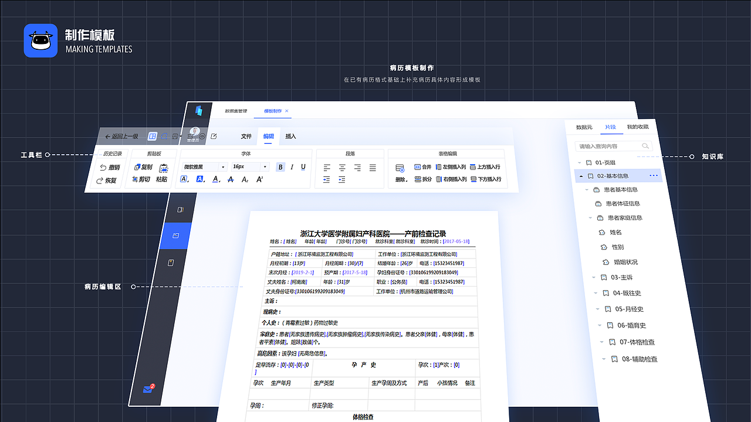Insert column to the right (右侧插入列)
751x422 pixels.
pos(451,179)
